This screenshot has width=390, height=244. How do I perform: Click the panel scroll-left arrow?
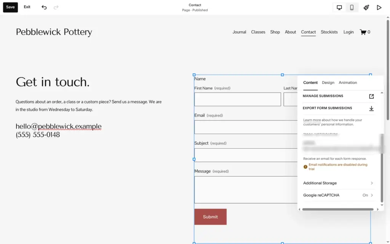pos(299,209)
